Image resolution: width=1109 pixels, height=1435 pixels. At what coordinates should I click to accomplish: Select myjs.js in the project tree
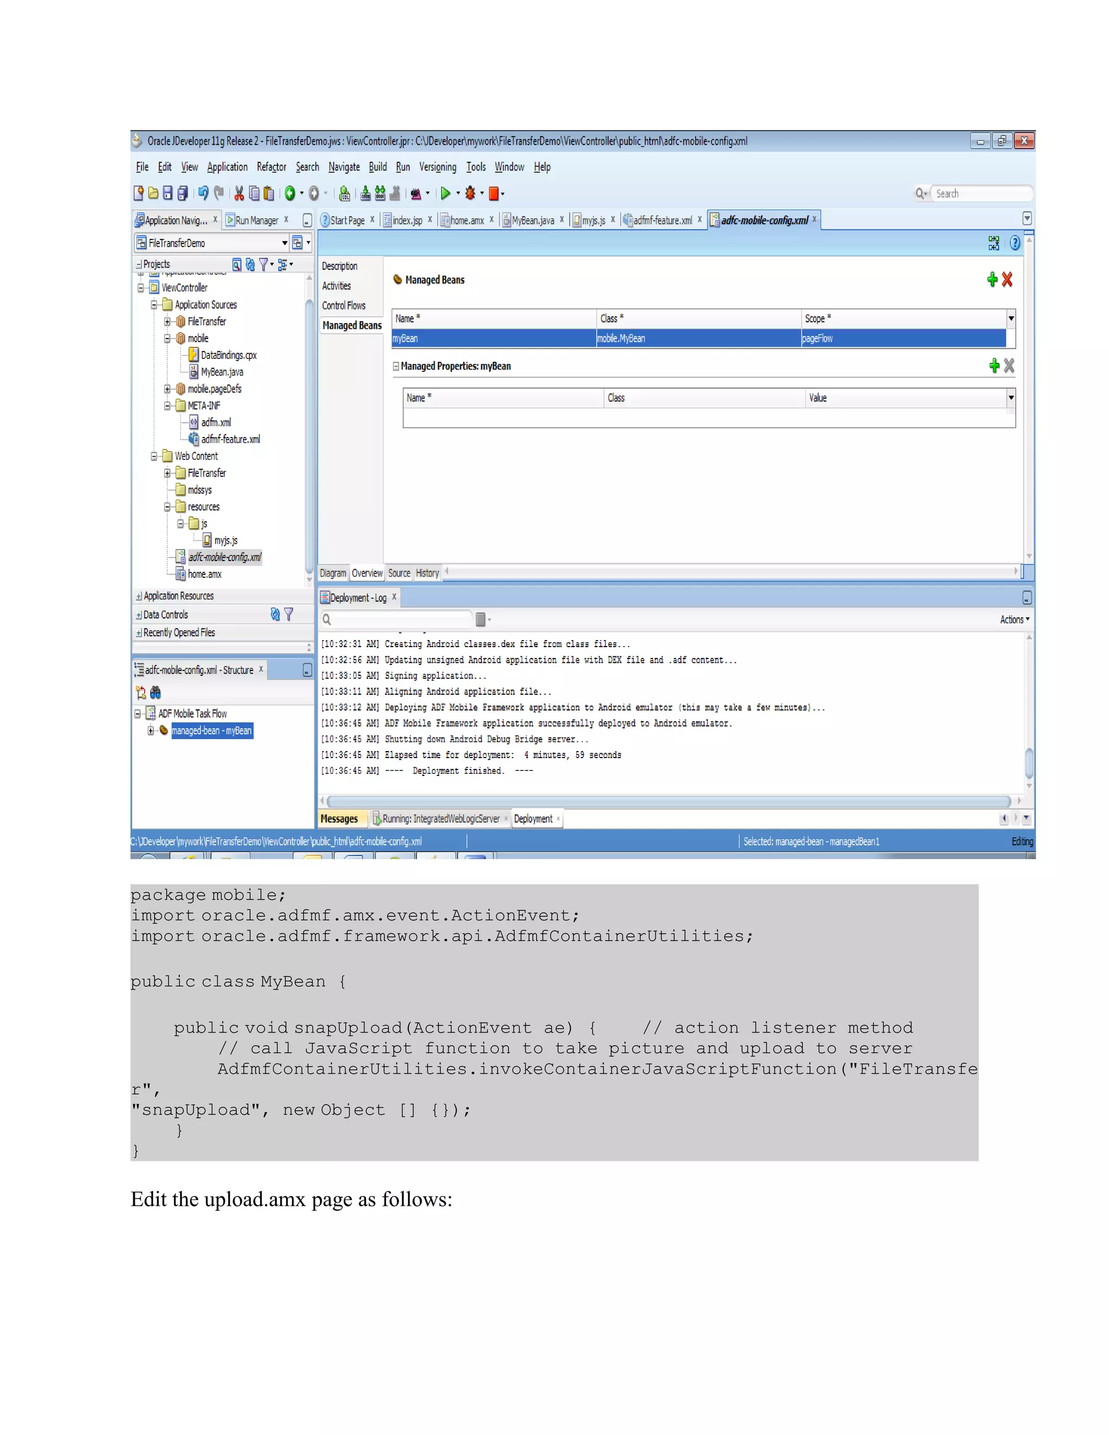[x=225, y=541]
